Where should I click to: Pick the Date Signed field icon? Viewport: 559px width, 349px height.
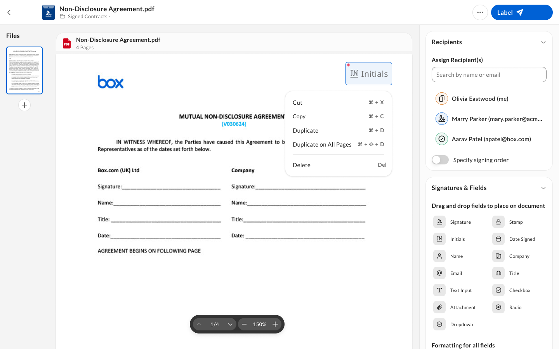498,239
